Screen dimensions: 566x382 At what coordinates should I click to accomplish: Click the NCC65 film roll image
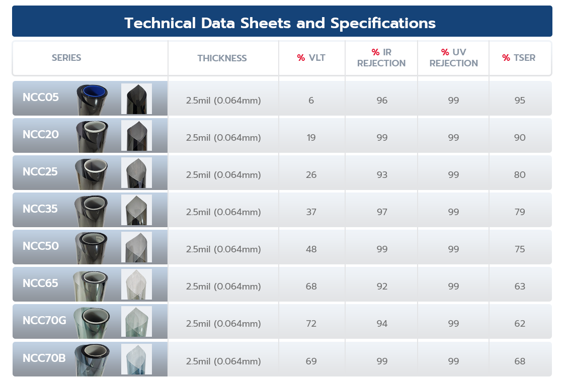click(x=91, y=285)
